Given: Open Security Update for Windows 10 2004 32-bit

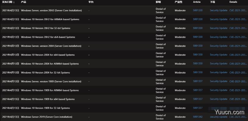Looking at the screenshot, I should coord(219,73).
